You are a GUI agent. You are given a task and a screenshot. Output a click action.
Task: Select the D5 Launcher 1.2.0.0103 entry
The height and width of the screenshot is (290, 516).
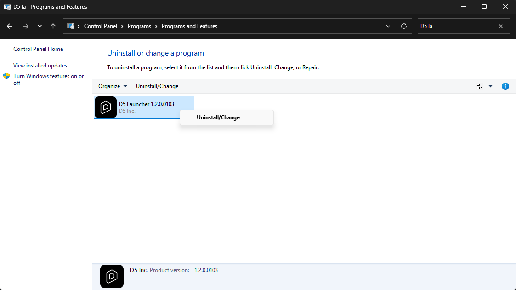(x=144, y=107)
